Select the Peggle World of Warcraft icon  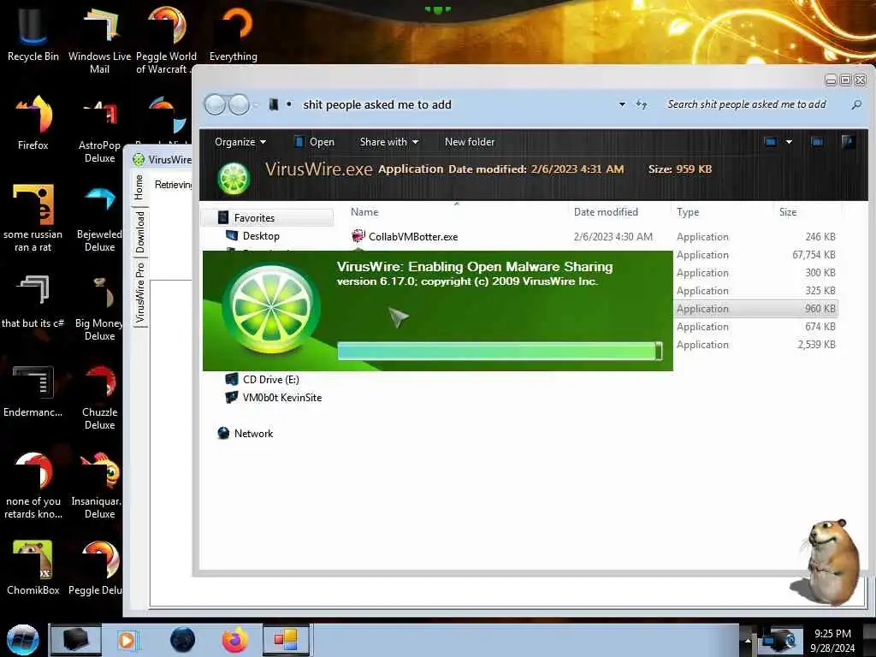coord(166,39)
